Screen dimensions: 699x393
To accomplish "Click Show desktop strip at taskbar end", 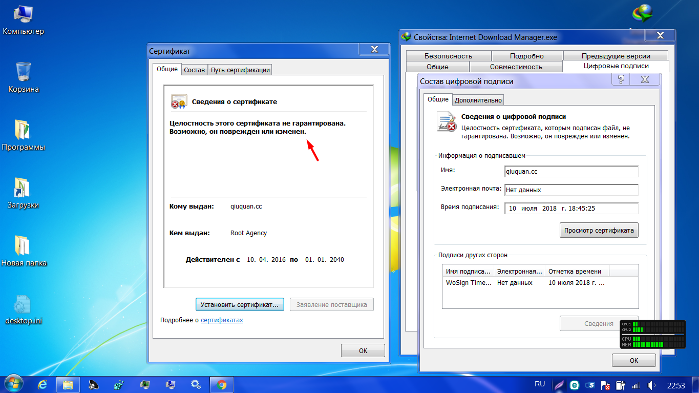I will 695,384.
